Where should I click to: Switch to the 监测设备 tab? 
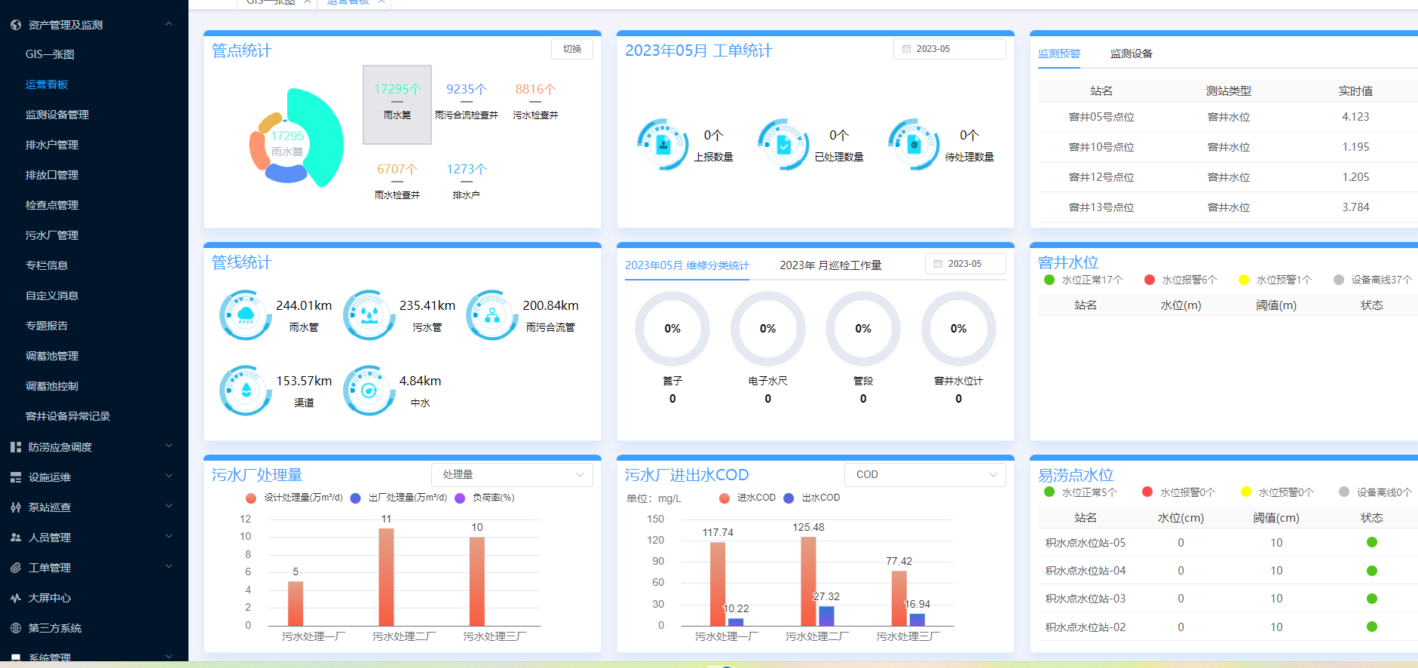click(x=1131, y=54)
